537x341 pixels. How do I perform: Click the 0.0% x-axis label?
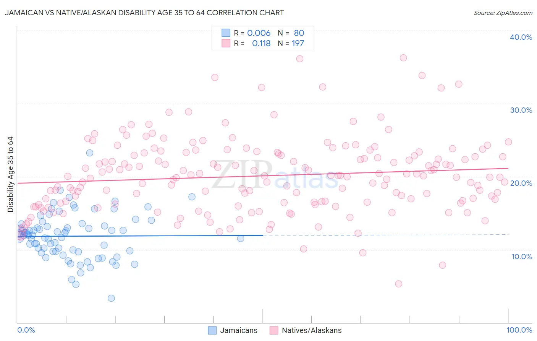[26, 330]
